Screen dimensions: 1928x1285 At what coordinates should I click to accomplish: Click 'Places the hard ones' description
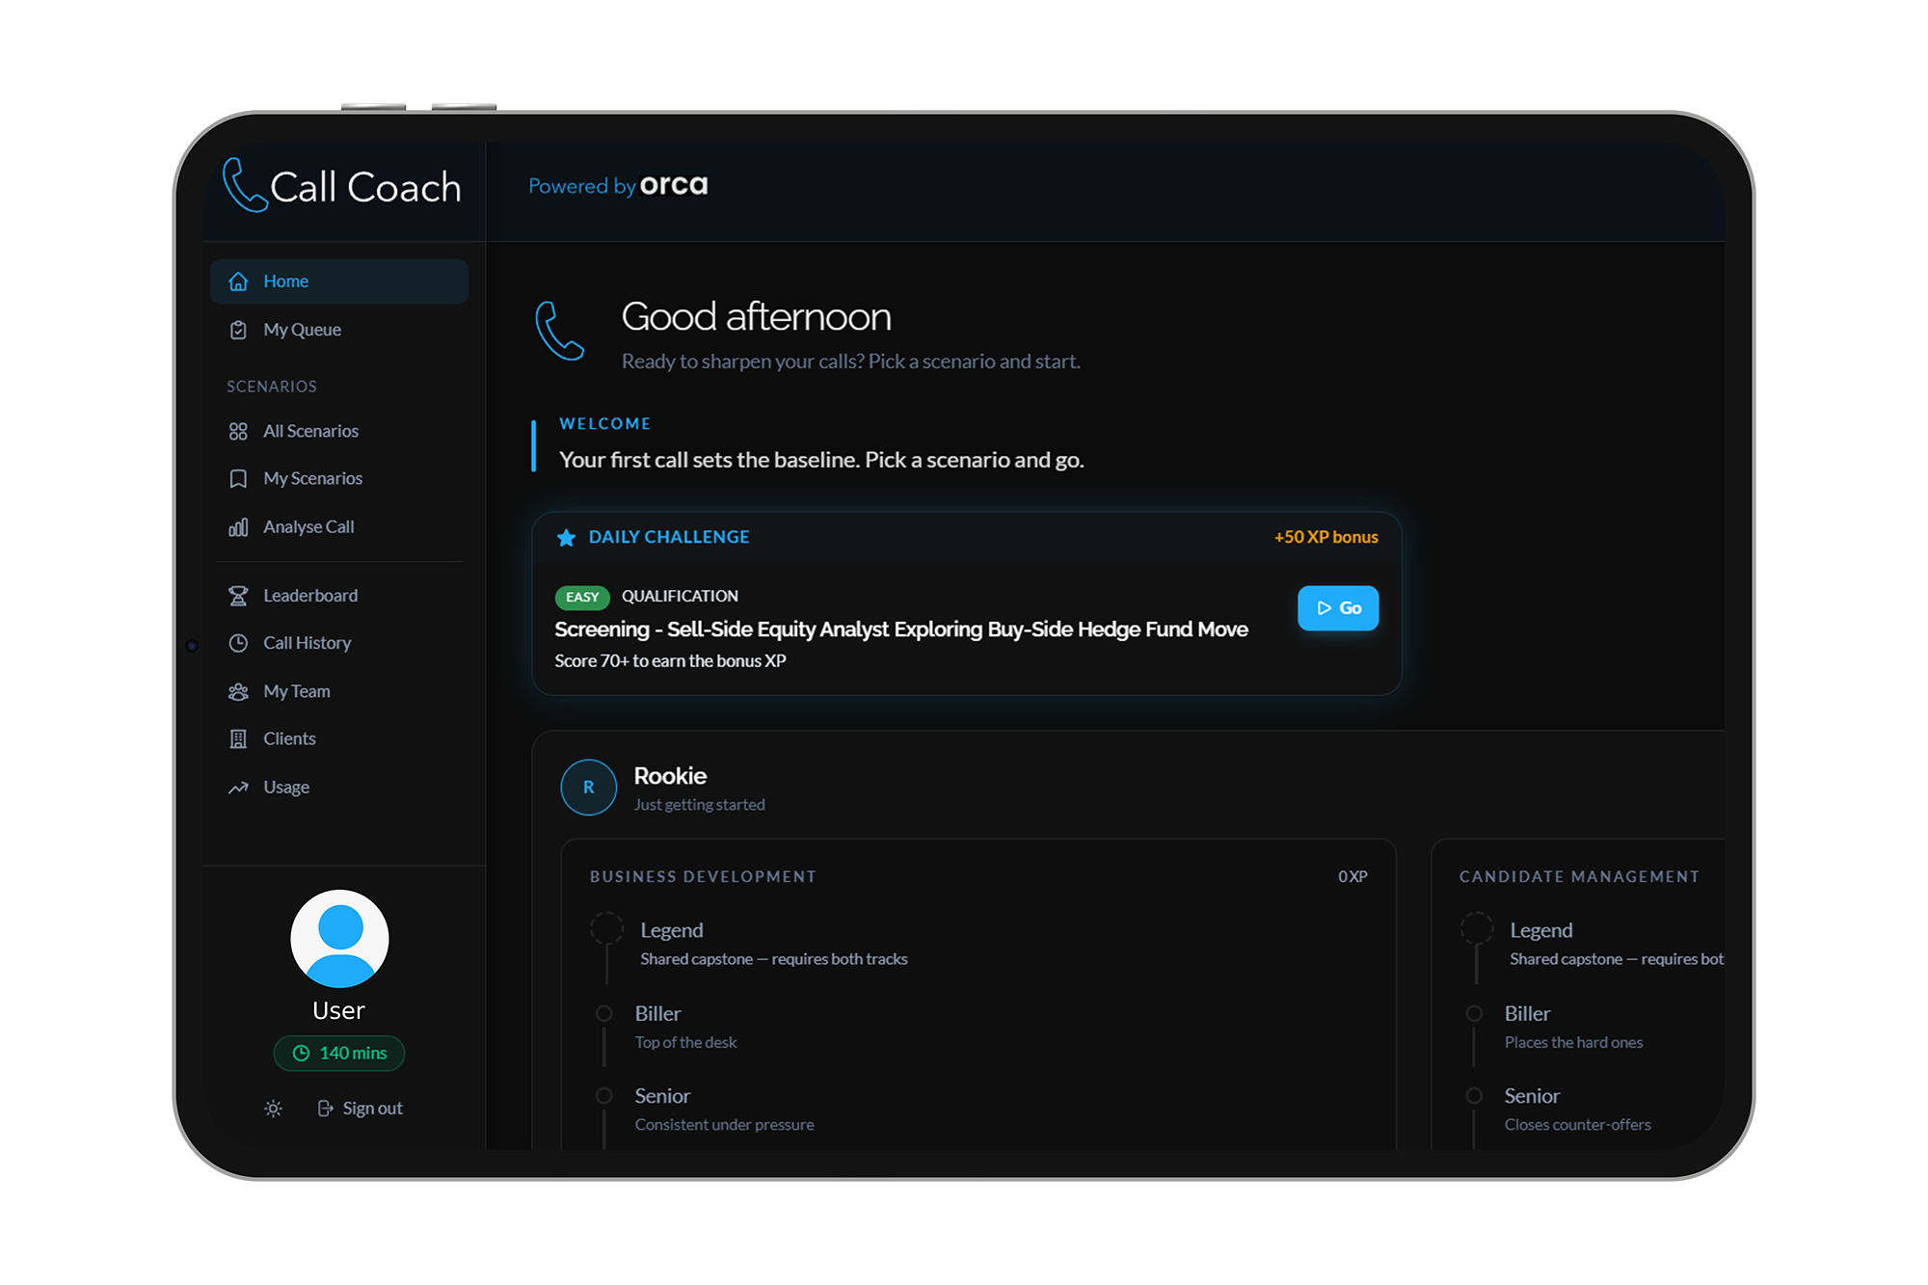click(1573, 1043)
